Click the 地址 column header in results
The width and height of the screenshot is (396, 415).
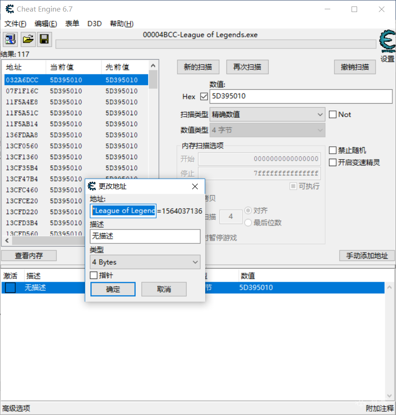(25, 67)
